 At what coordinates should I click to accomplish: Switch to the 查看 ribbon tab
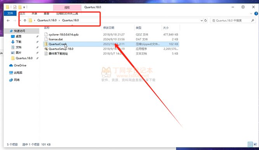[x=47, y=14]
